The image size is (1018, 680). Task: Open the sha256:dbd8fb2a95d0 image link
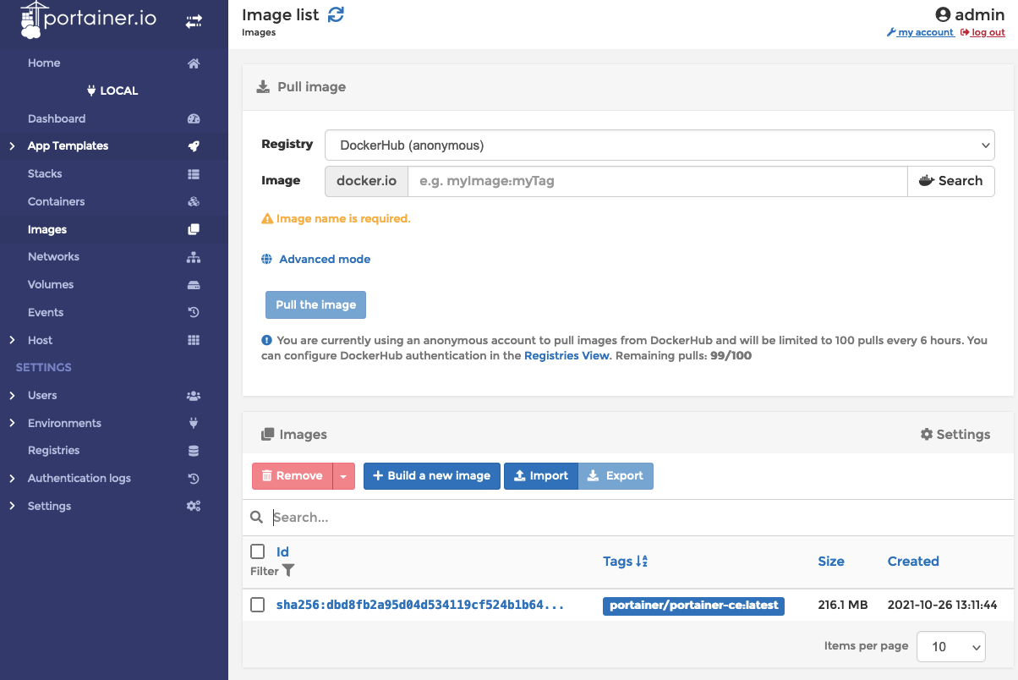(420, 606)
